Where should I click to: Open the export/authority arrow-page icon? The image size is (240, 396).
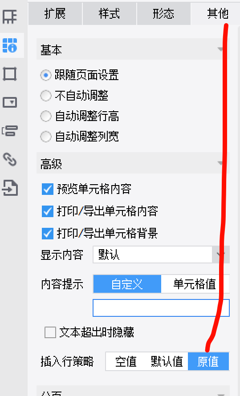(x=10, y=188)
